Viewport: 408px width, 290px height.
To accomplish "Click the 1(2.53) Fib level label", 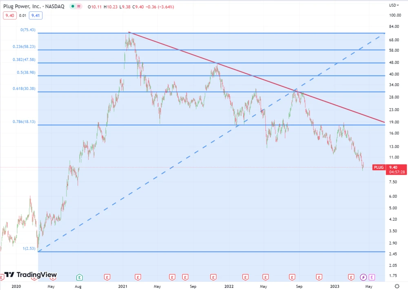I will click(29, 248).
